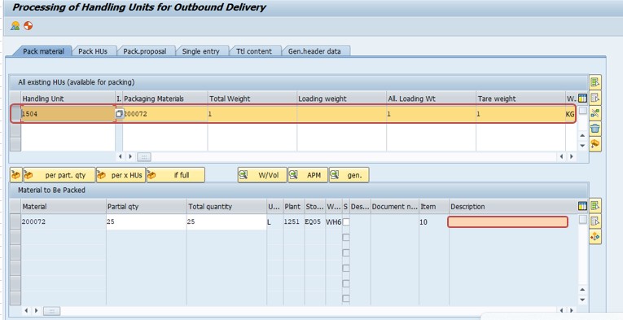Click the search help icon next to 1504

pyautogui.click(x=119, y=114)
